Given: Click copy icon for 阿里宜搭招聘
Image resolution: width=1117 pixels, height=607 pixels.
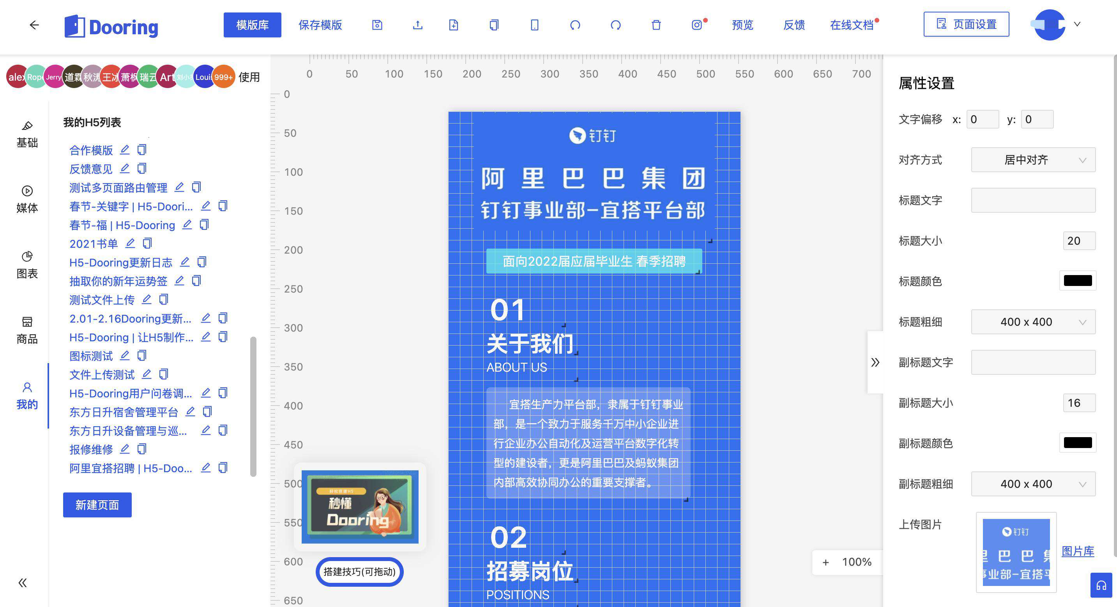Looking at the screenshot, I should [x=223, y=468].
